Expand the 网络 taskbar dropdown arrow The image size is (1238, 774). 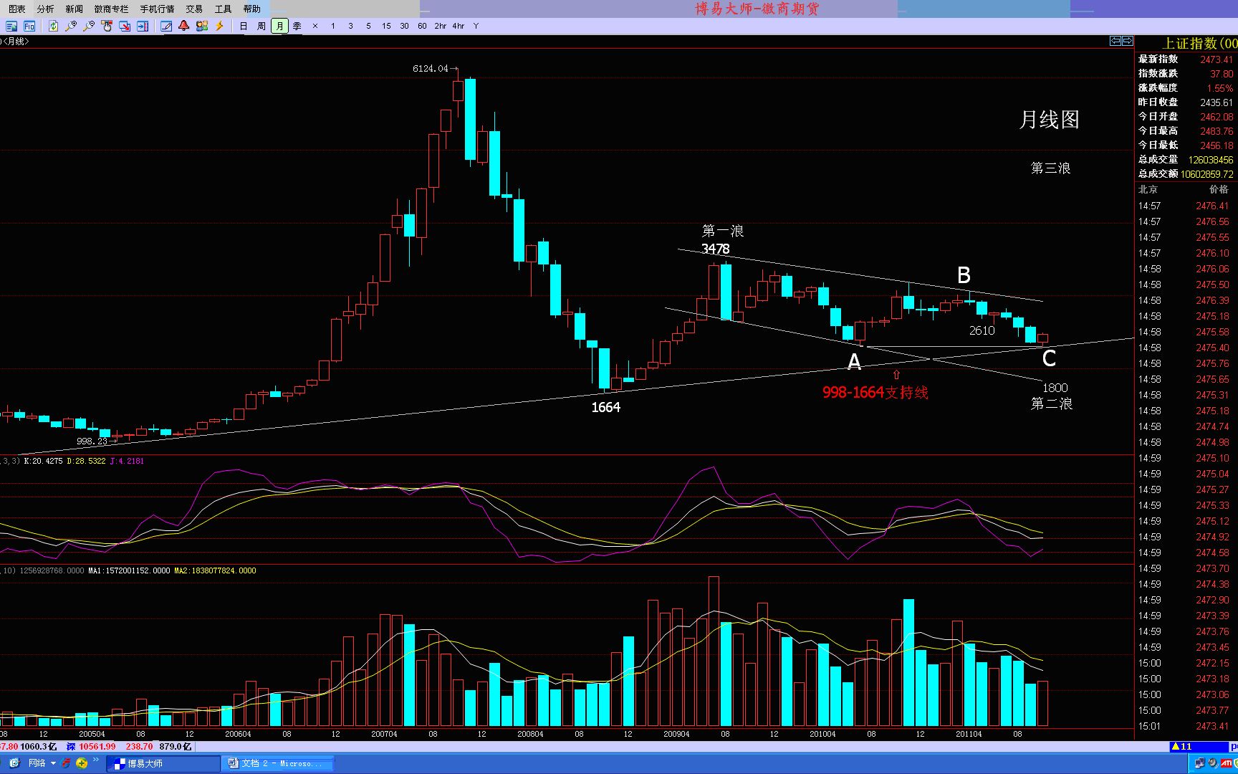pos(53,763)
